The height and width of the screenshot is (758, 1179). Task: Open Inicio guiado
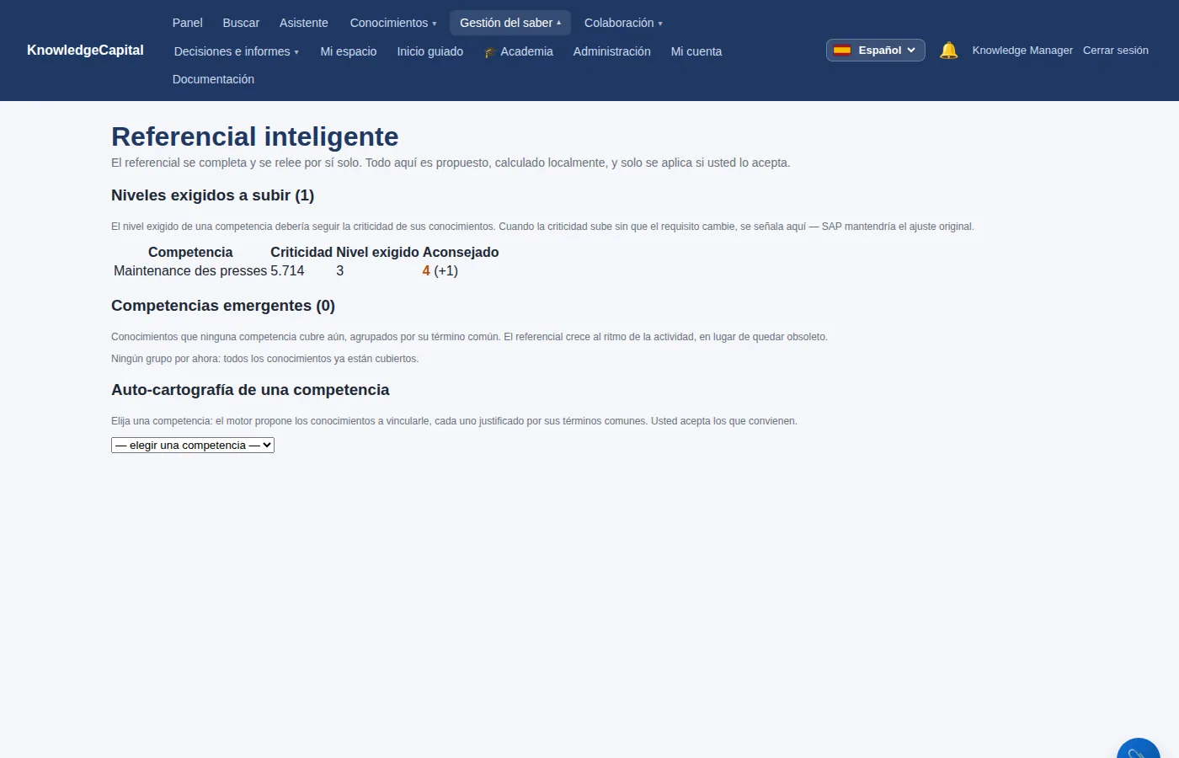430,51
